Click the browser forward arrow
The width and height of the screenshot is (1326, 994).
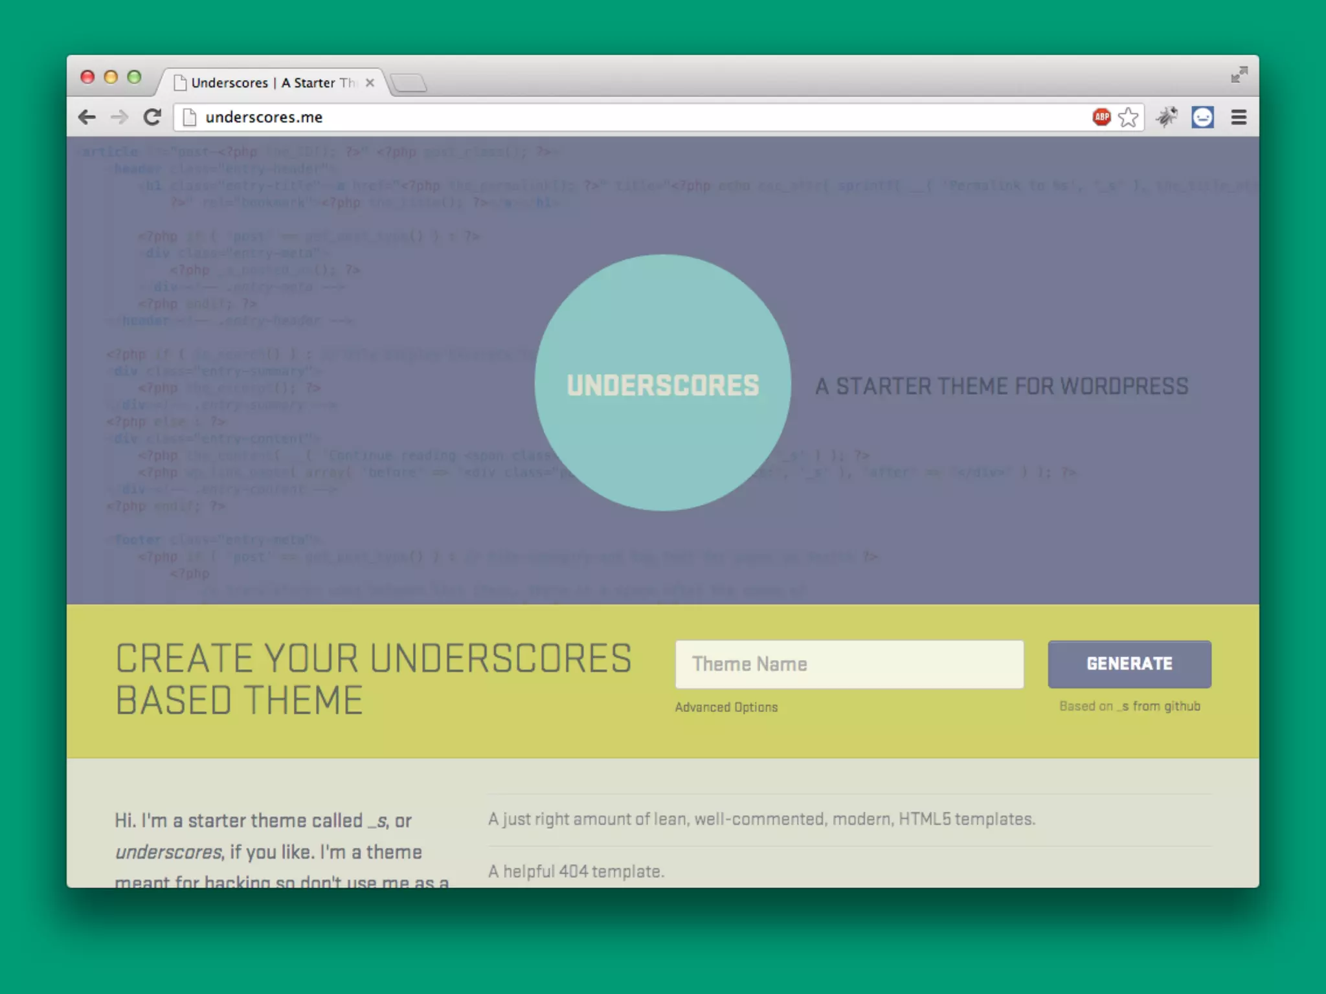(119, 117)
